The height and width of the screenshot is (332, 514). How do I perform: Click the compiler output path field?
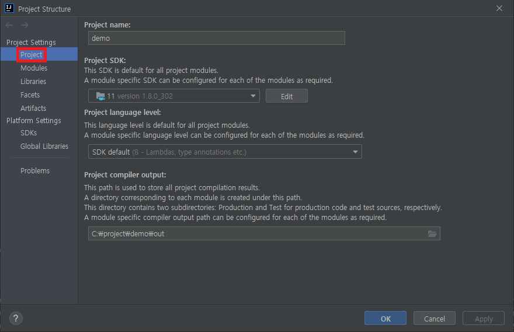click(264, 233)
